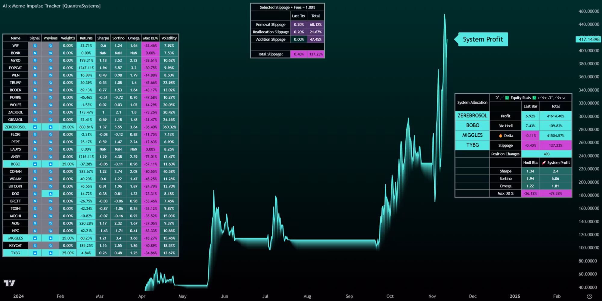Image resolution: width=602 pixels, height=301 pixels.
Task: Open chart settings gear on time axis
Action: tap(589, 296)
